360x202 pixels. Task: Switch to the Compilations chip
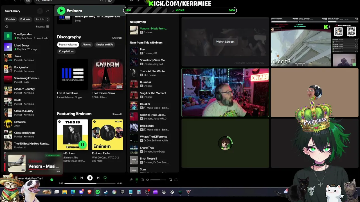click(x=66, y=51)
